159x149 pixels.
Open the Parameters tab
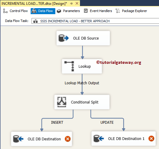[68, 11]
